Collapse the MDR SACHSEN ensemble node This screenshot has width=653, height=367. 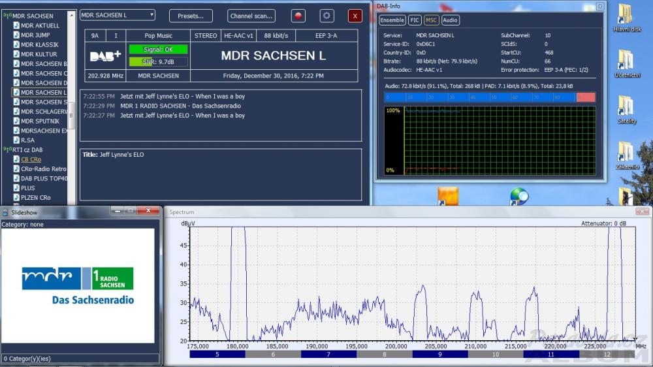[x=7, y=16]
